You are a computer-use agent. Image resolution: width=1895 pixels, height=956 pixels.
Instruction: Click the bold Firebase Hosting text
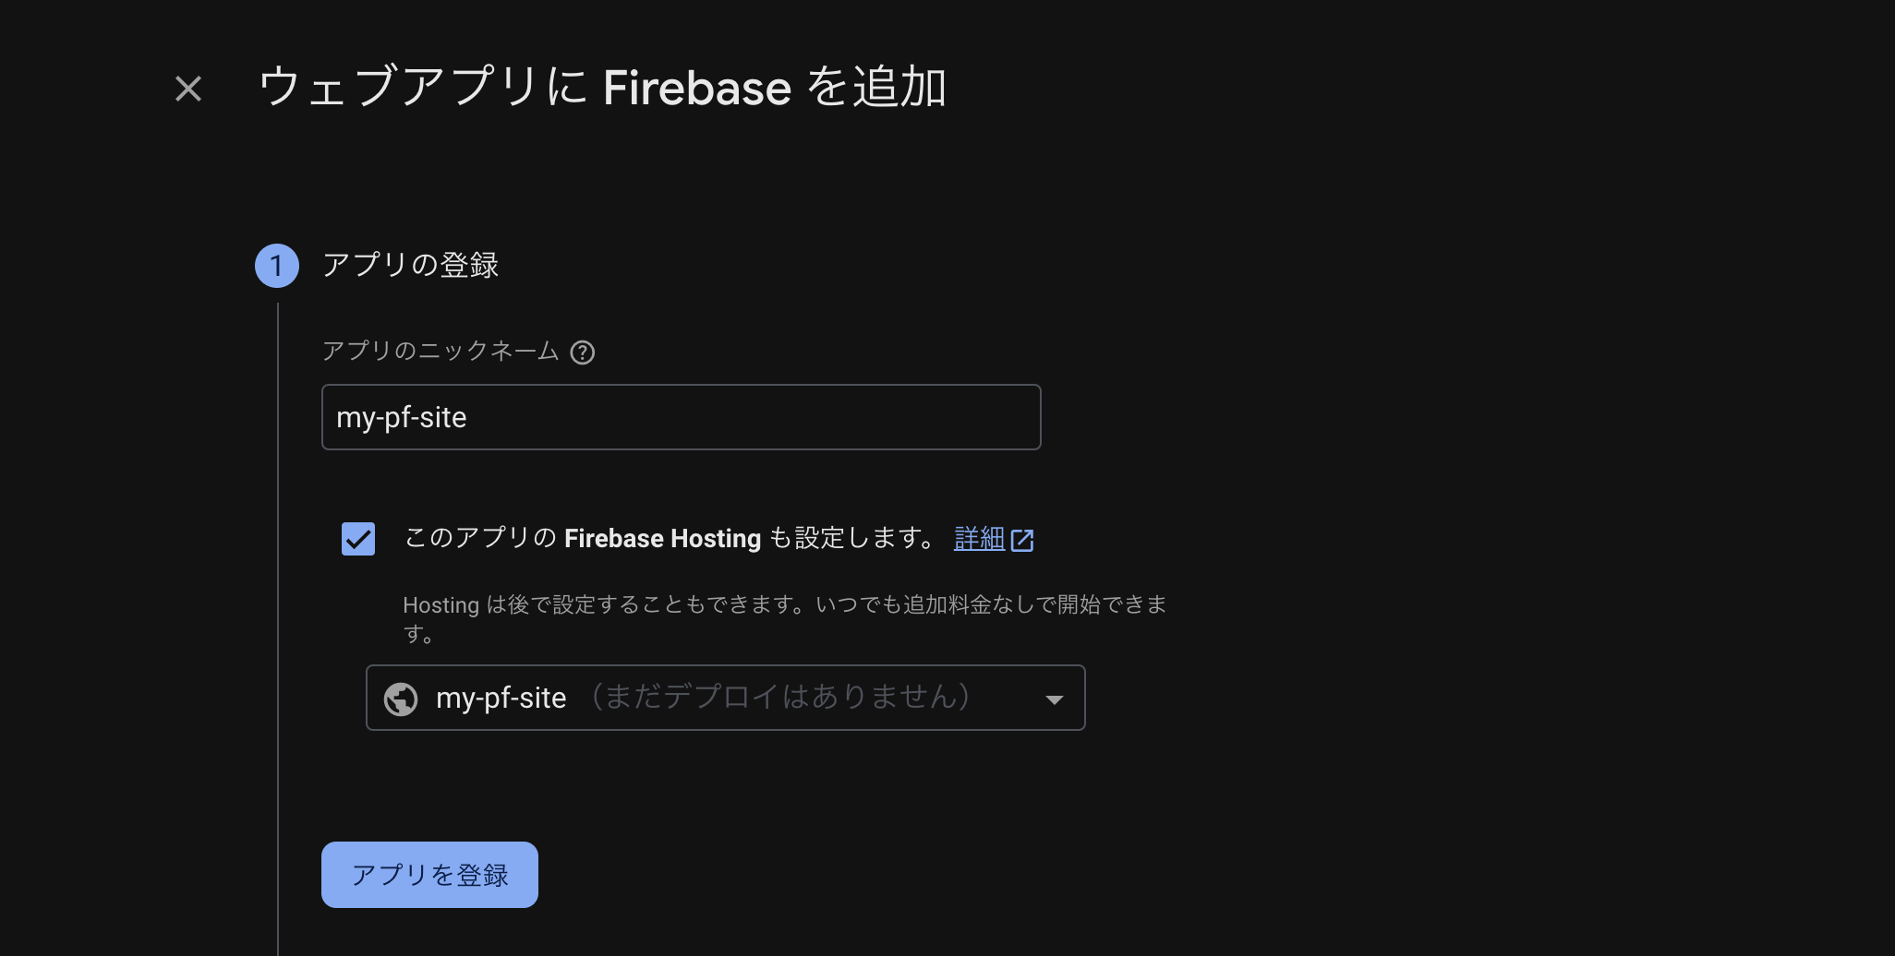[x=662, y=539]
